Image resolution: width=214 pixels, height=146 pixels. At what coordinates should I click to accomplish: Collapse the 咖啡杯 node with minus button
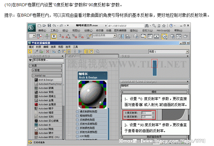pos(105,74)
